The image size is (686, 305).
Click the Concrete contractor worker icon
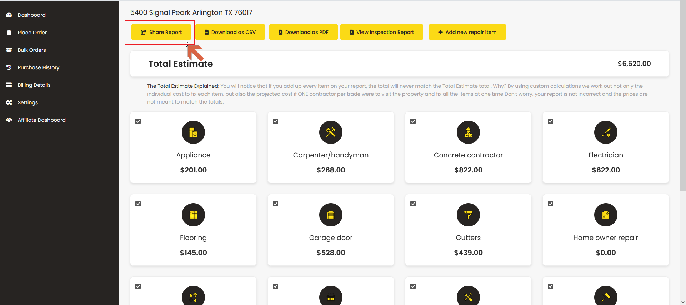(x=468, y=132)
